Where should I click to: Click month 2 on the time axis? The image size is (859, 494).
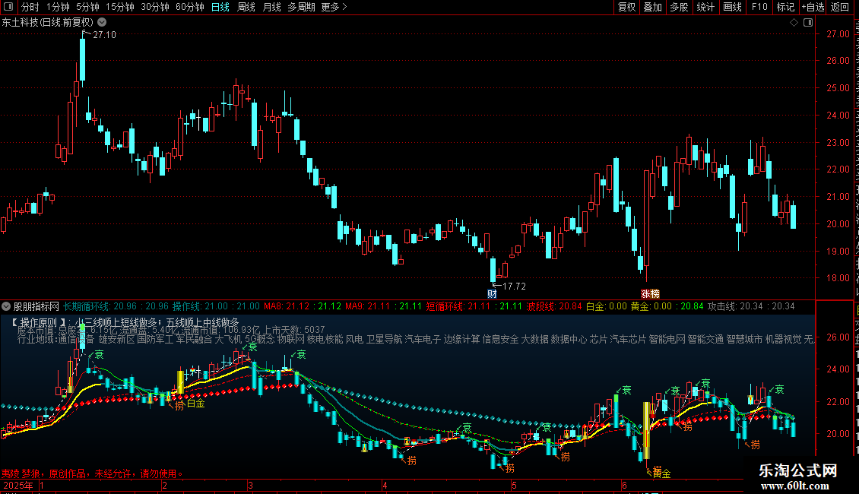point(164,485)
